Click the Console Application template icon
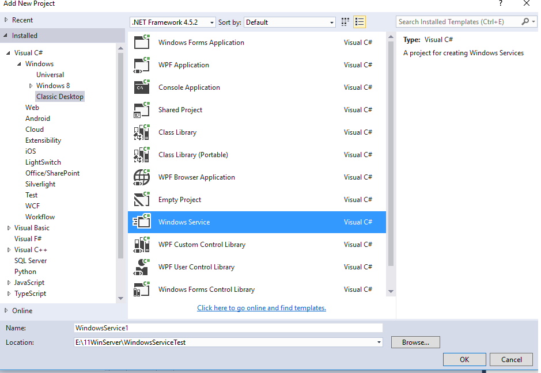The image size is (541, 373). [x=142, y=87]
